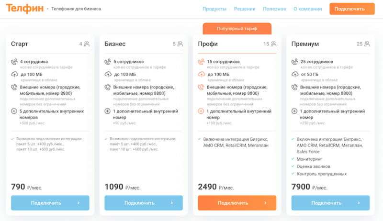
Task: Click orange phone icon in Профи card
Action: (201, 87)
